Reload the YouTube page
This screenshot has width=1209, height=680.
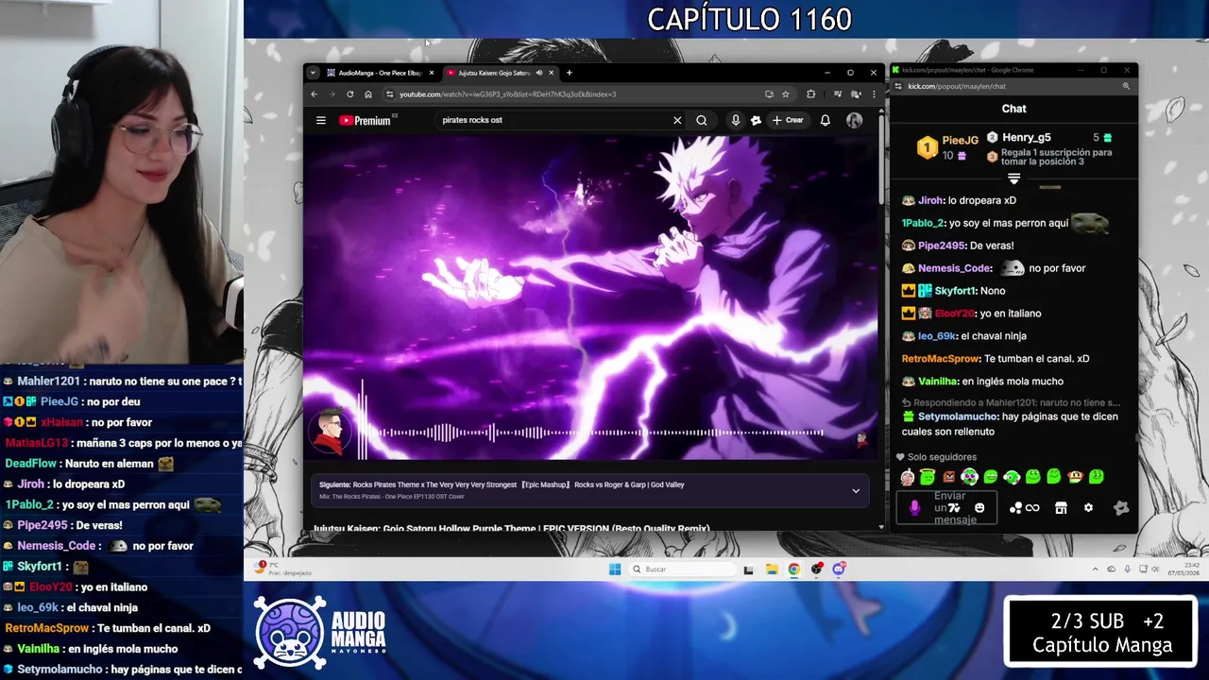tap(350, 93)
